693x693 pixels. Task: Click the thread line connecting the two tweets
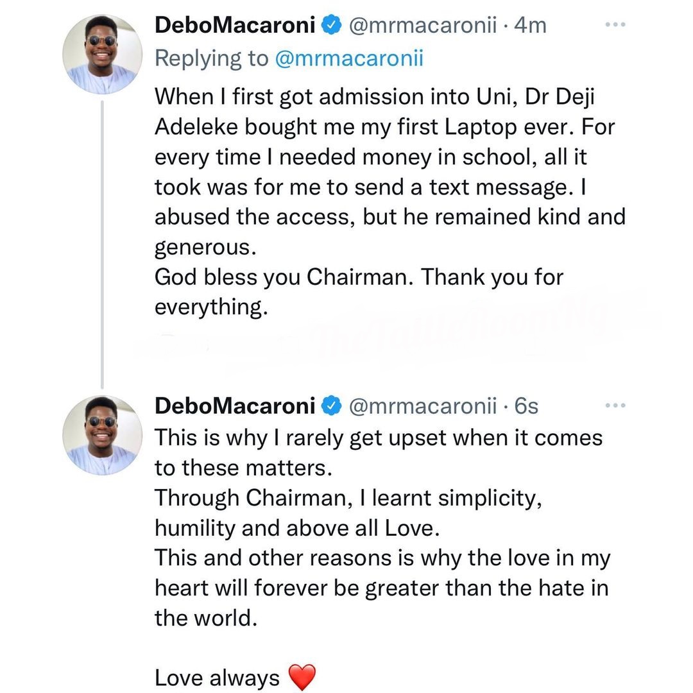point(102,244)
